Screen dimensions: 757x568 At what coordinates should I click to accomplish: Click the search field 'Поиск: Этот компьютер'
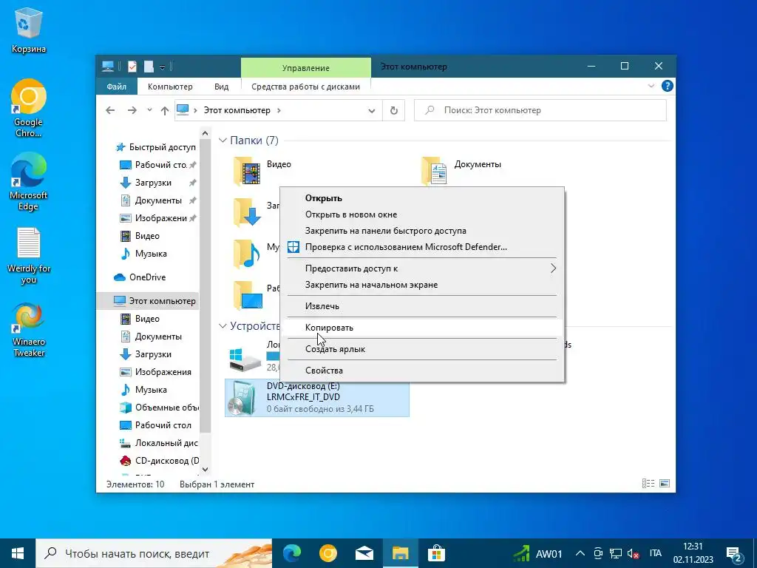(540, 110)
